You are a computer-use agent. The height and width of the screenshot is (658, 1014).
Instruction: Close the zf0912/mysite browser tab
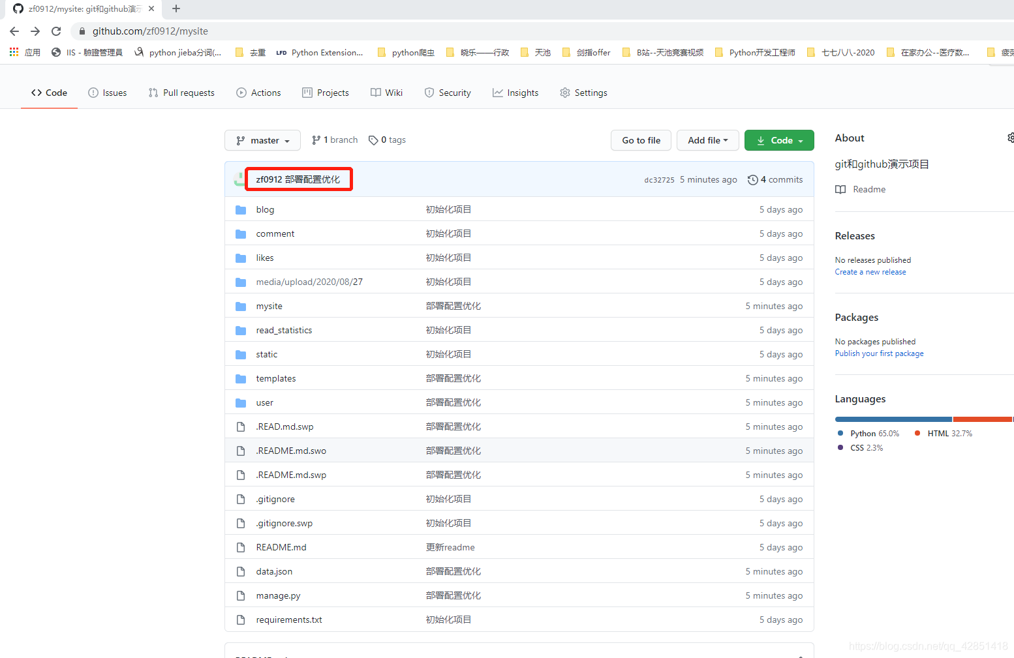pyautogui.click(x=151, y=8)
